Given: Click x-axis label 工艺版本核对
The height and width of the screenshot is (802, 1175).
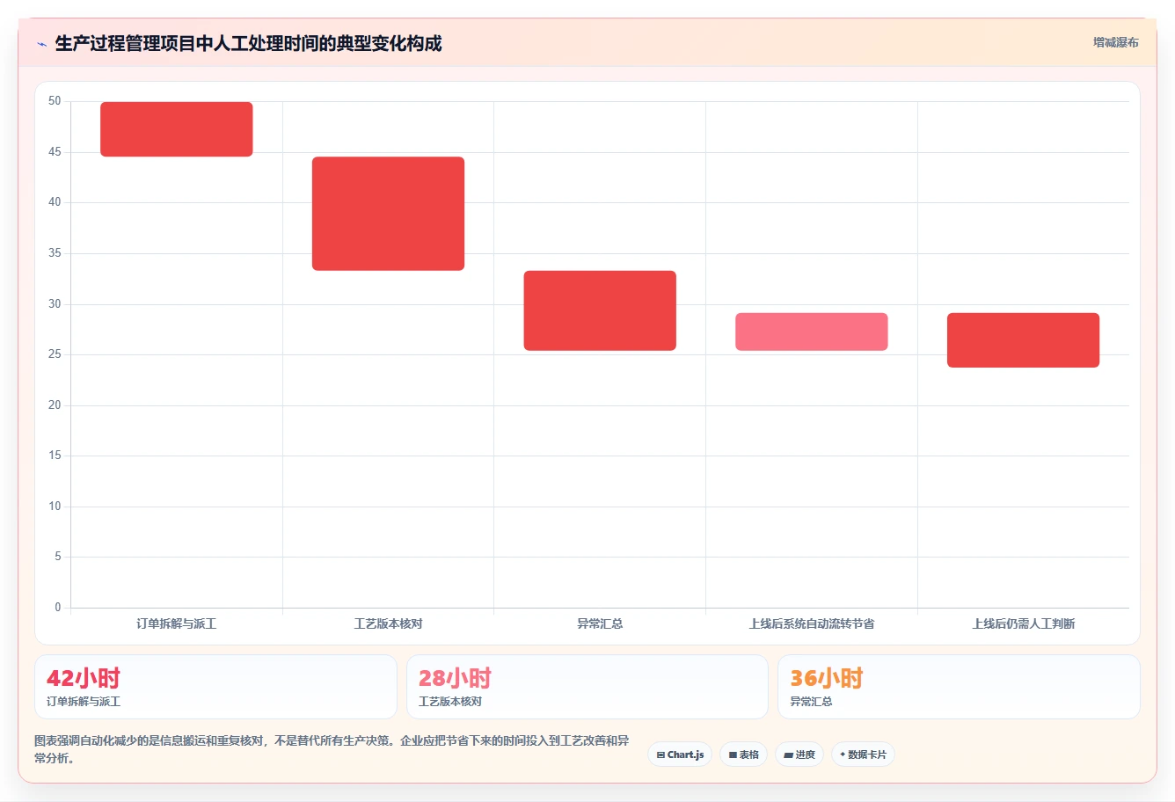Looking at the screenshot, I should [x=388, y=623].
